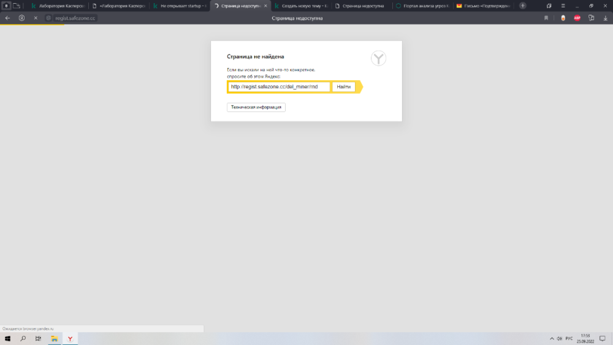The image size is (613, 345).
Task: Open the orange extension icon in toolbar
Action: pos(563,18)
